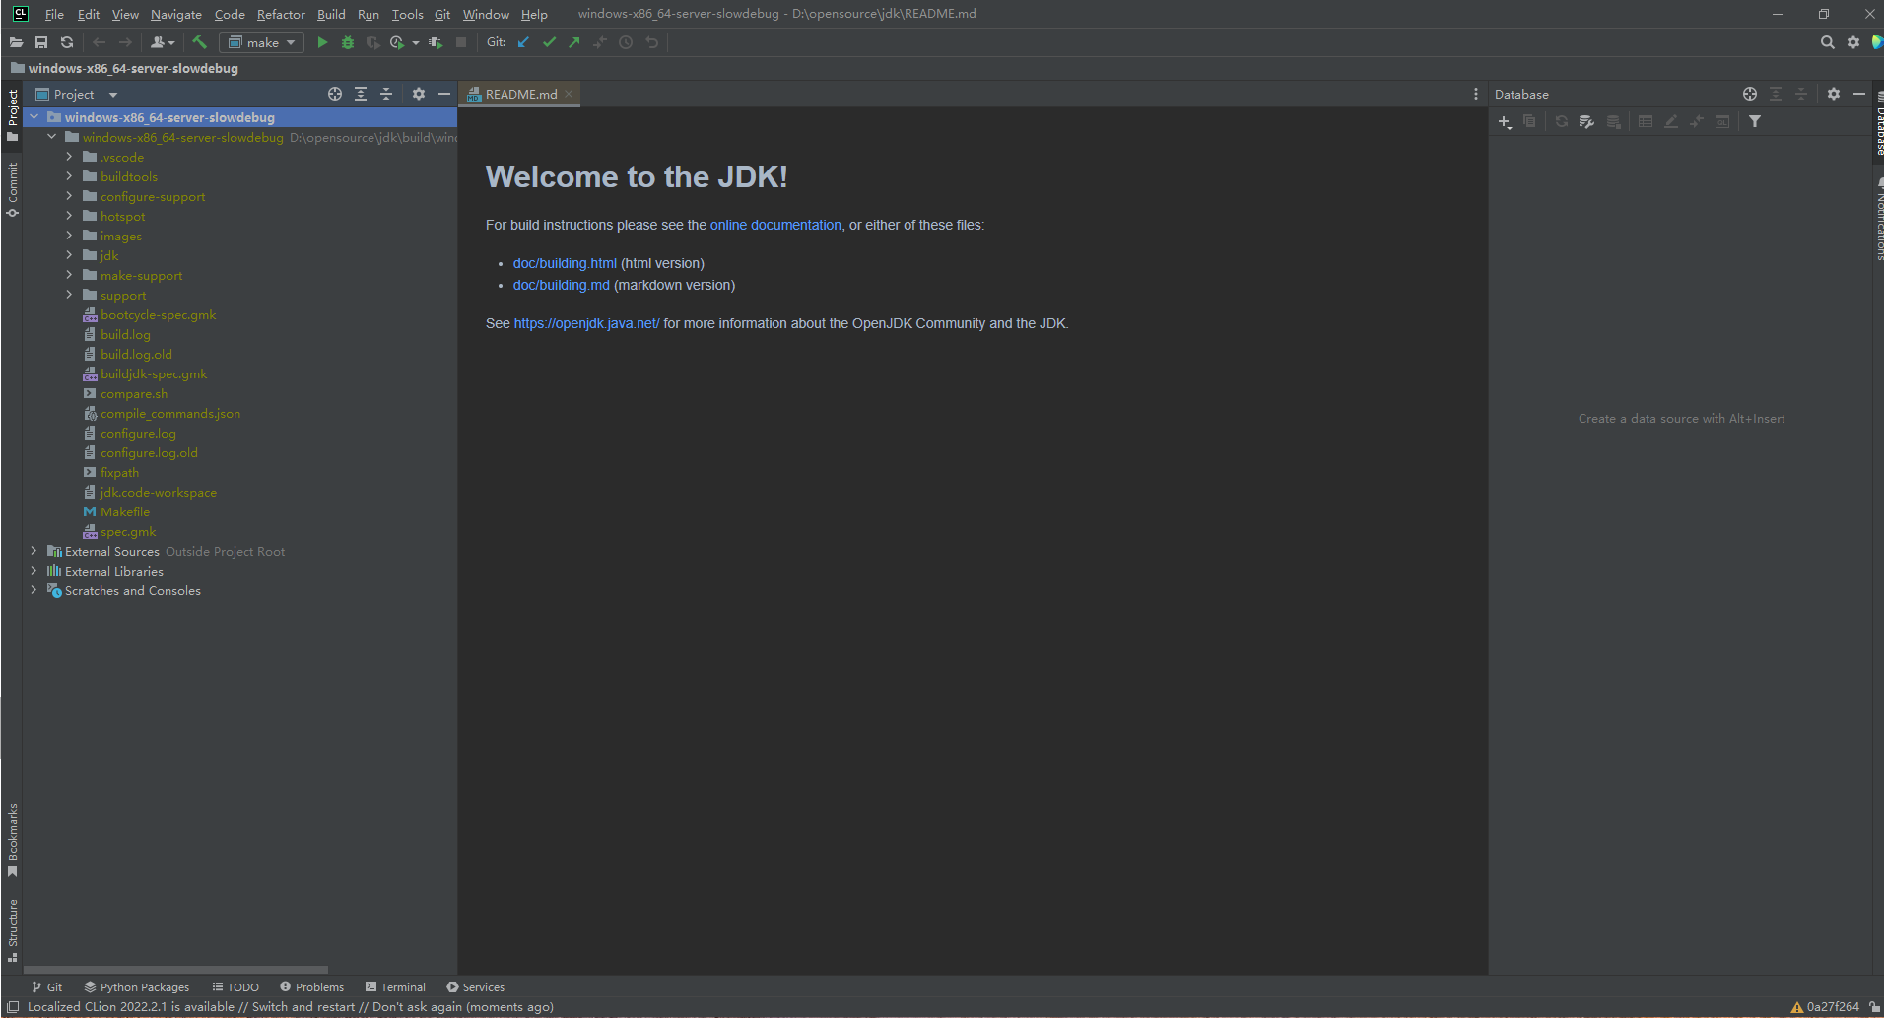Image resolution: width=1884 pixels, height=1018 pixels.
Task: Run the make configuration with play icon
Action: (x=322, y=42)
